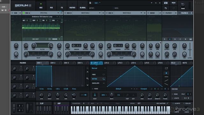The image size is (204, 115).
Task: Click the LFO TRIP triplet icon
Action: tap(127, 95)
